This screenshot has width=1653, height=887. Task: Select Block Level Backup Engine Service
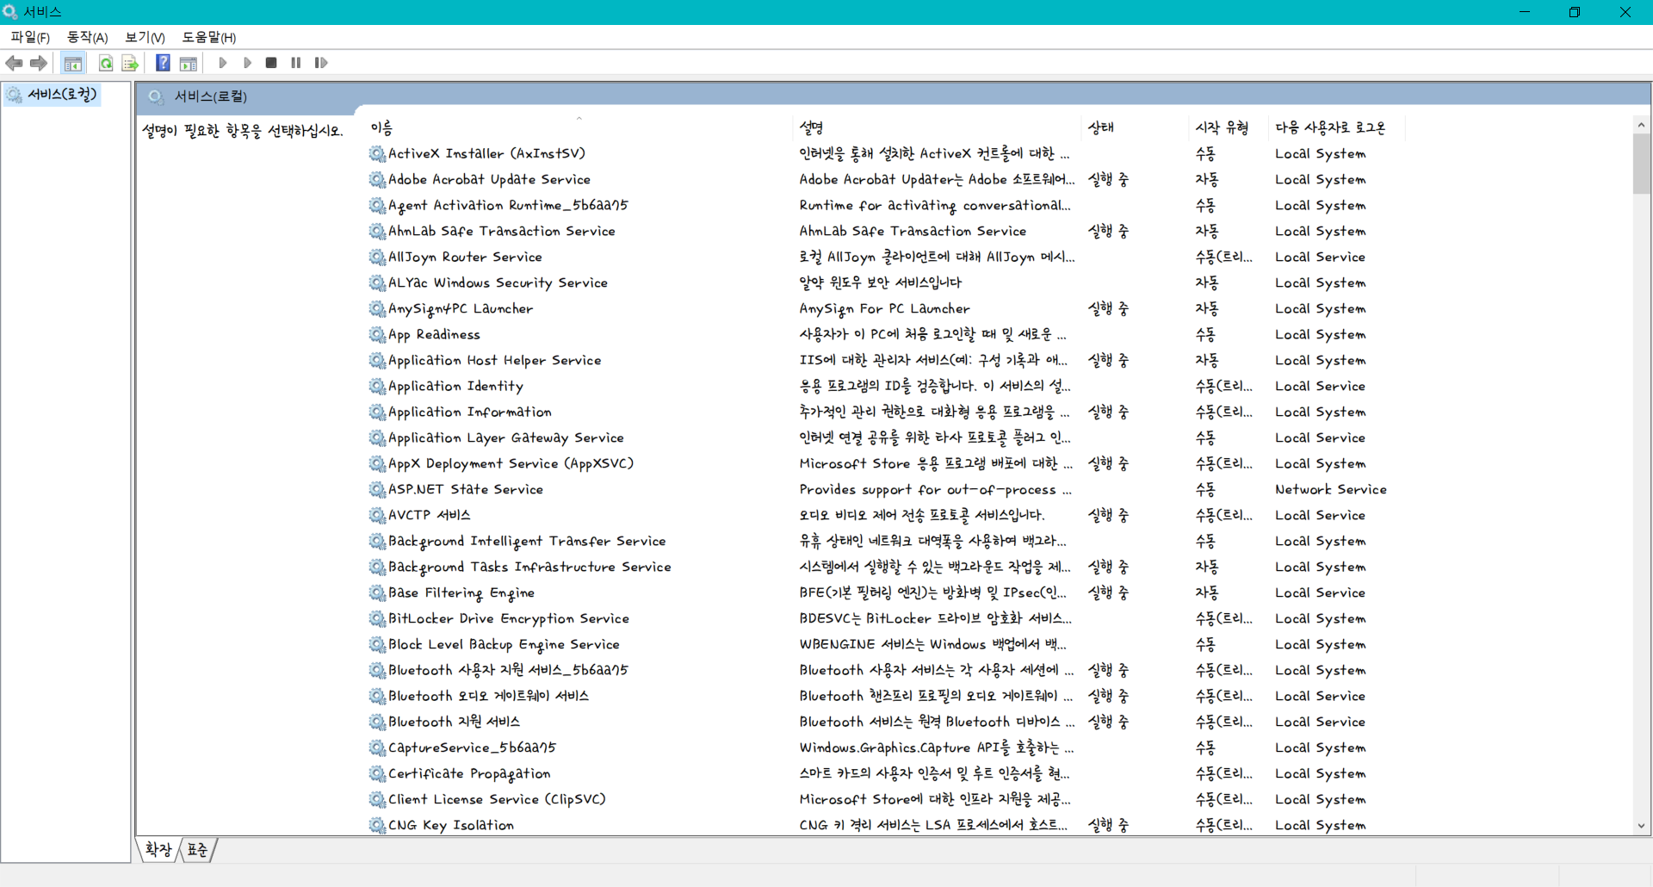pyautogui.click(x=504, y=644)
